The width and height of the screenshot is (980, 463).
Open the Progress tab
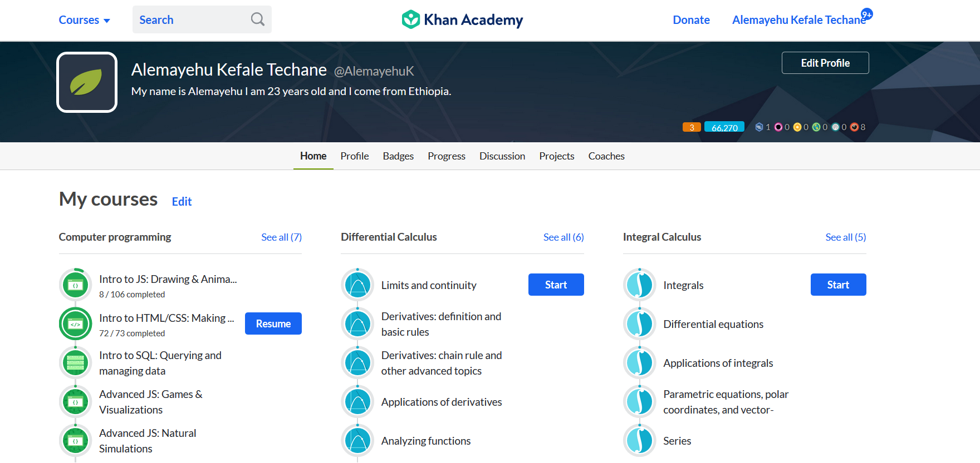[447, 156]
